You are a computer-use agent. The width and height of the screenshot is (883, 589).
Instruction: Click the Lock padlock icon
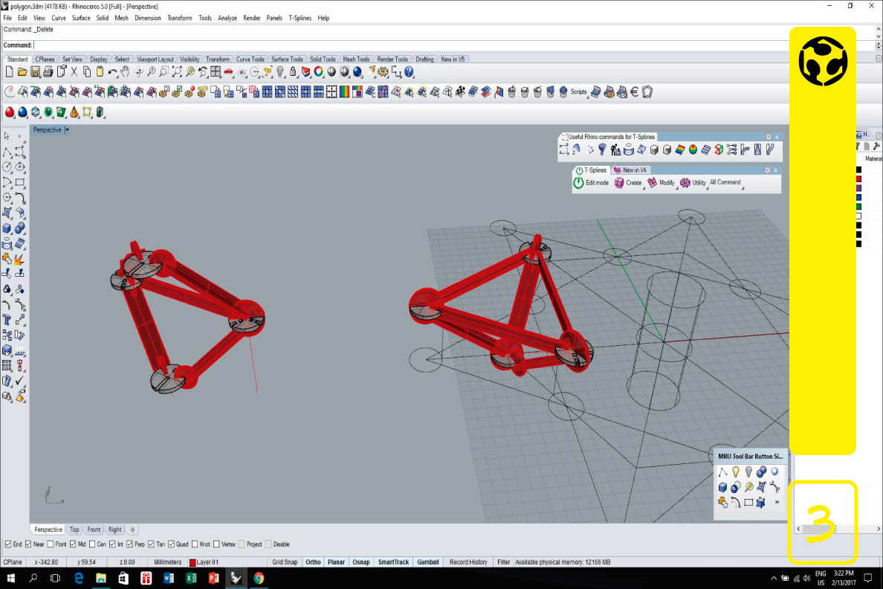(293, 72)
